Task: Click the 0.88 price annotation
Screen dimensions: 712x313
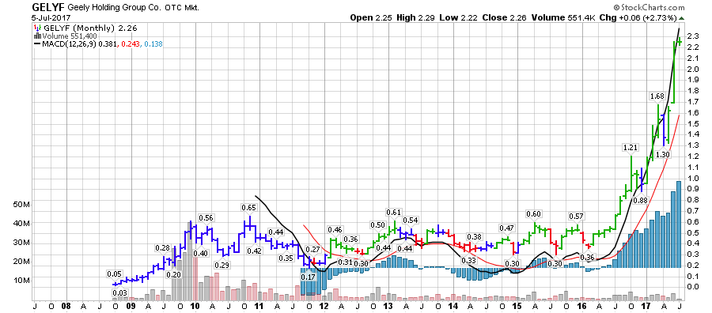Action: (641, 200)
